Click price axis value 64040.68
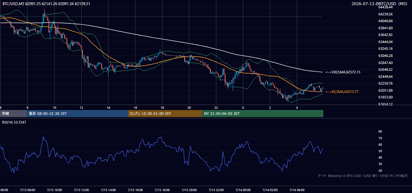Image resolution: width=412 pixels, height=193 pixels. [x=385, y=21]
